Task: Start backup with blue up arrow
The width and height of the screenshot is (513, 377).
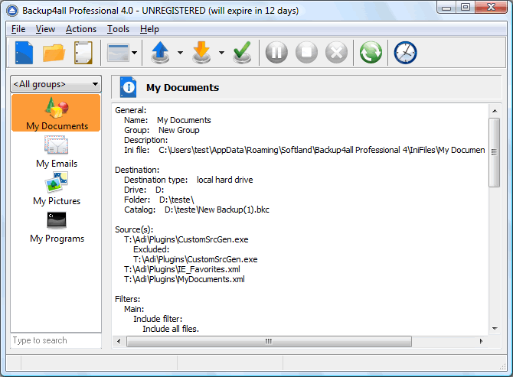Action: point(160,53)
